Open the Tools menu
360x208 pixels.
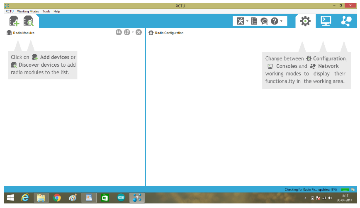[46, 11]
